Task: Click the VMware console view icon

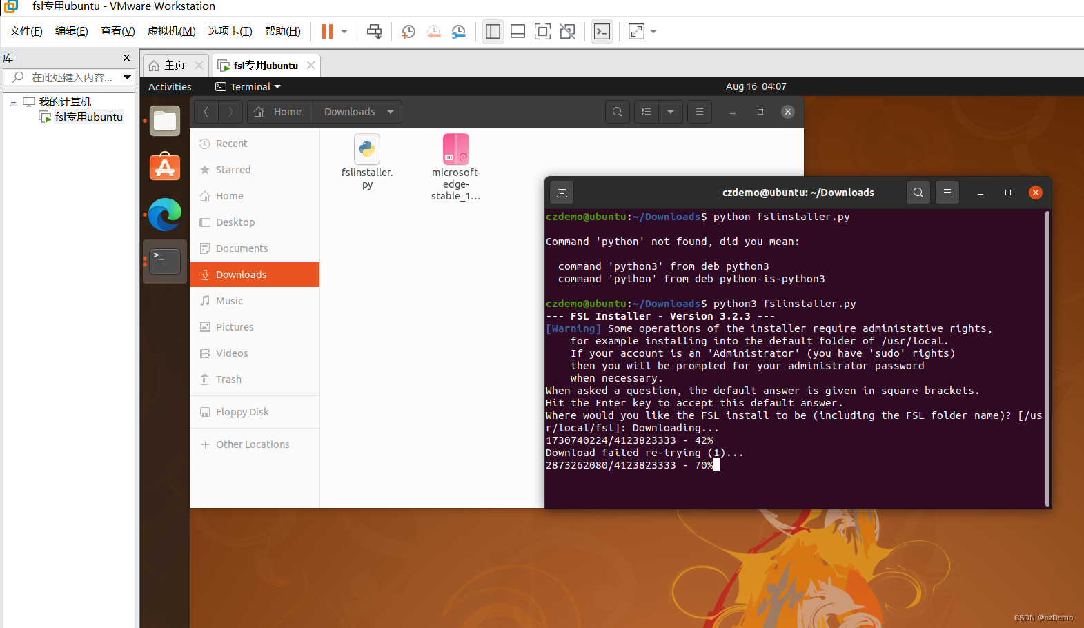Action: pos(602,31)
